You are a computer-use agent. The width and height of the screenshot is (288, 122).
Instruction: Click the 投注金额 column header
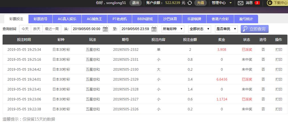pyautogui.click(x=190, y=40)
